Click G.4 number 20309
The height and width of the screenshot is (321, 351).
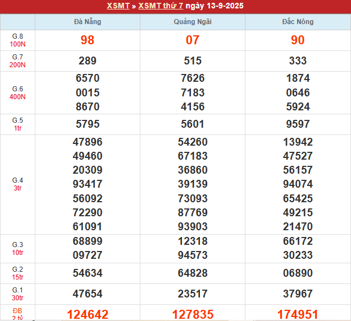coord(88,170)
